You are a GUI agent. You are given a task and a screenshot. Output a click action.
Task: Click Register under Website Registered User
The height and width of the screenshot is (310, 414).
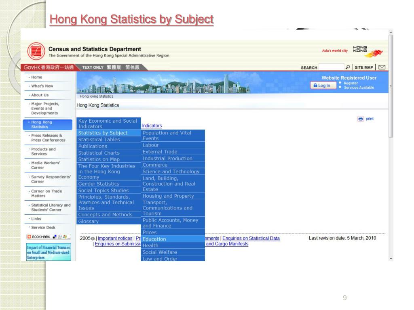tap(351, 83)
